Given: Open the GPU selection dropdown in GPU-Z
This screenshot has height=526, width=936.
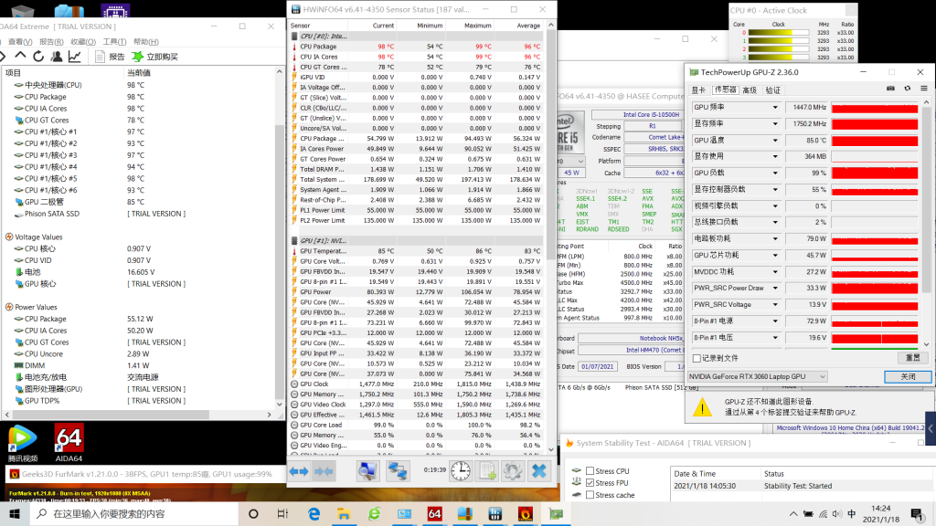Looking at the screenshot, I should click(757, 376).
